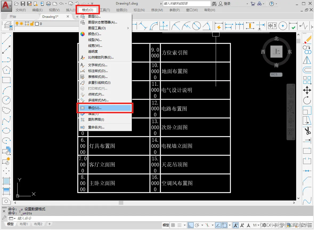Choose 单位(U)... from Format menu
This screenshot has height=230, width=314.
(105, 108)
